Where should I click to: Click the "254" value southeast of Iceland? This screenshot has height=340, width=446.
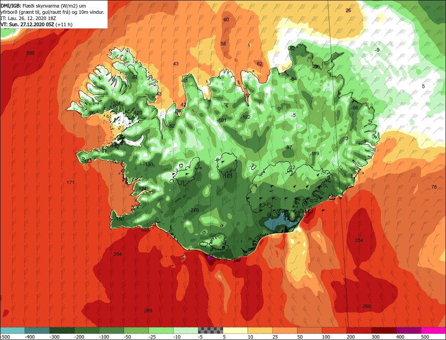[359, 240]
